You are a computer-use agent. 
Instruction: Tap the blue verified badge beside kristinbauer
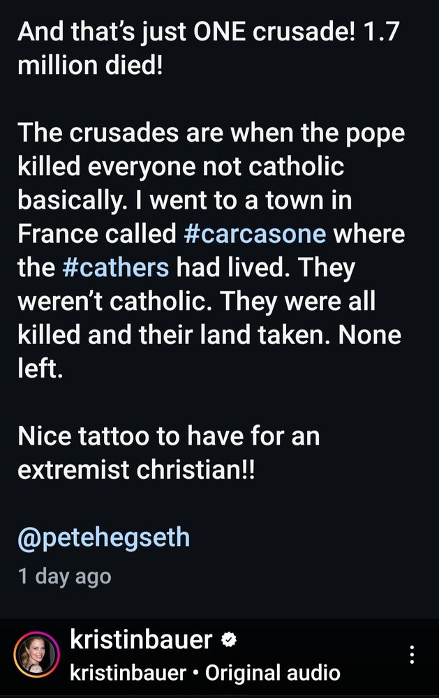[229, 640]
